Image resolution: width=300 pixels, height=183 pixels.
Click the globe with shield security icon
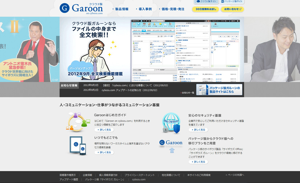(171, 123)
